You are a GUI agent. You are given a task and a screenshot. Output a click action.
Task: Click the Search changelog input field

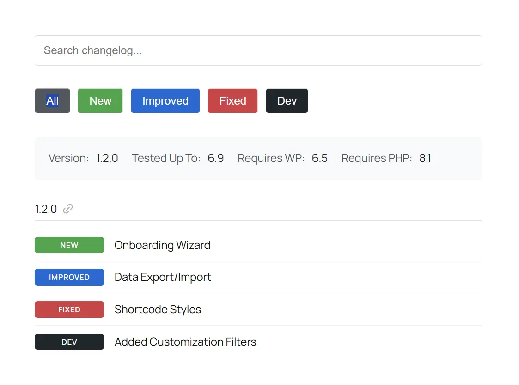(x=258, y=50)
